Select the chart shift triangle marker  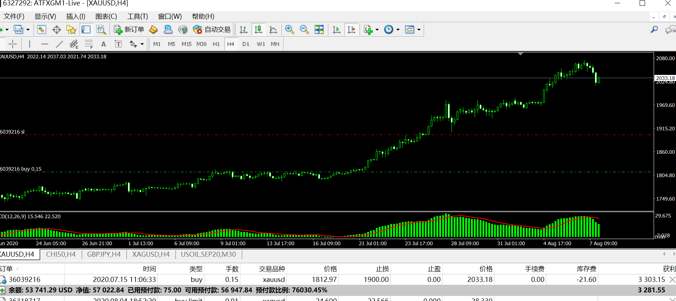click(520, 54)
